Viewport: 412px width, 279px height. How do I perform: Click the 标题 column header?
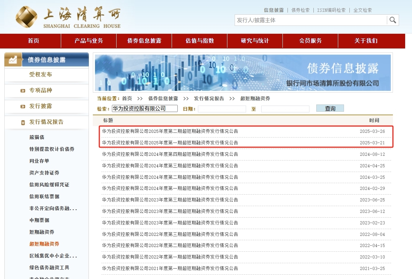(x=108, y=120)
